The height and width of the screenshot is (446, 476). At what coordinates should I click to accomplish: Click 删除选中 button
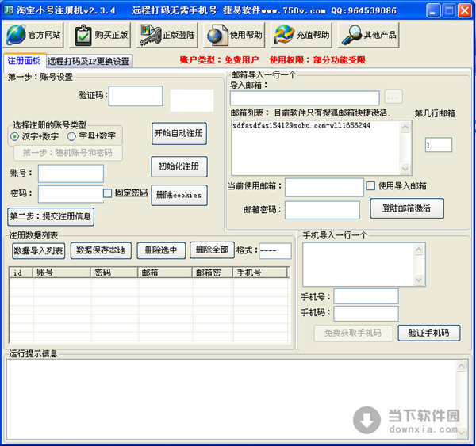161,250
